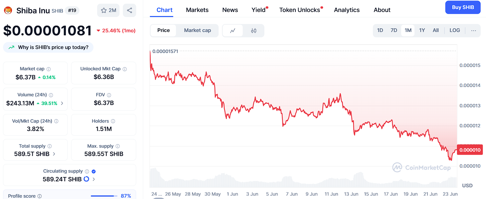Switch to candlestick chart icon

point(253,31)
